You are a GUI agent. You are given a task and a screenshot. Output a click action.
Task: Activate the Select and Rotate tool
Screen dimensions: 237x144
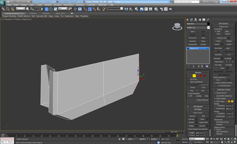click(x=51, y=9)
